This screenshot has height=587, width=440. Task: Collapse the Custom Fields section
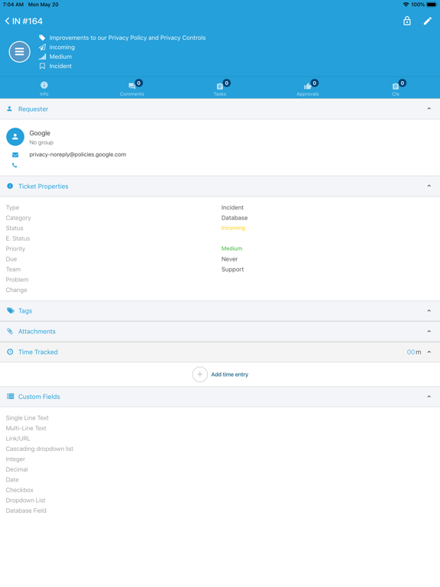click(x=429, y=397)
